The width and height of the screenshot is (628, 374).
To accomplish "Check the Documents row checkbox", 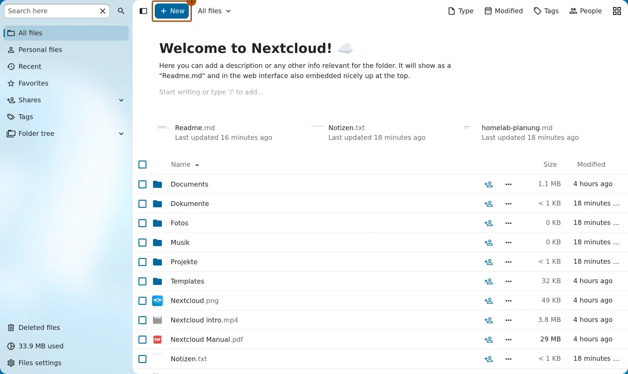I will pos(142,184).
